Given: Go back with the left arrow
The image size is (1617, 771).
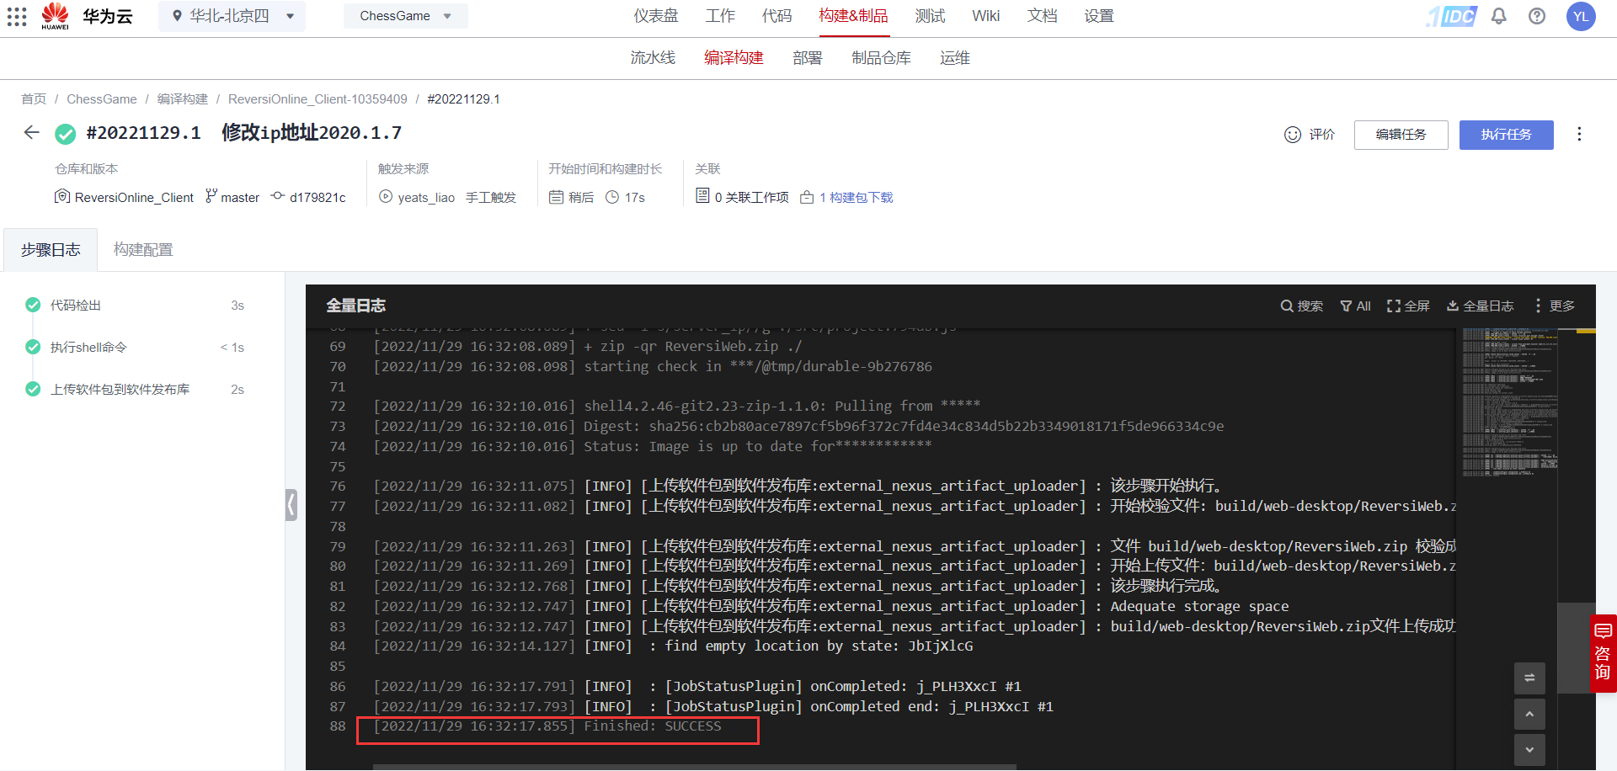Looking at the screenshot, I should click(32, 133).
